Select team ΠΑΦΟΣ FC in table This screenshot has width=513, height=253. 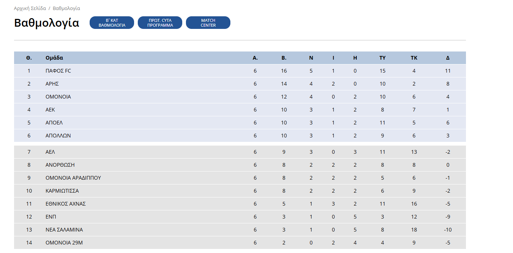click(58, 71)
